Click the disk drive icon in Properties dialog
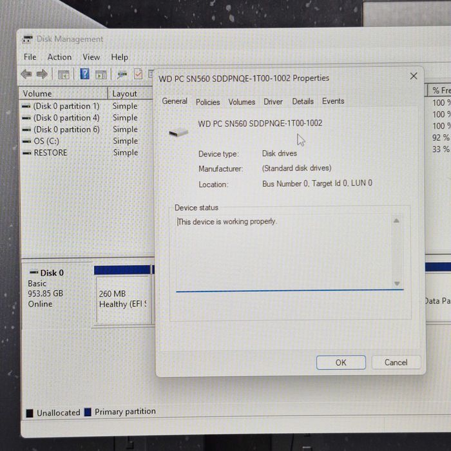451x451 pixels. coord(178,133)
